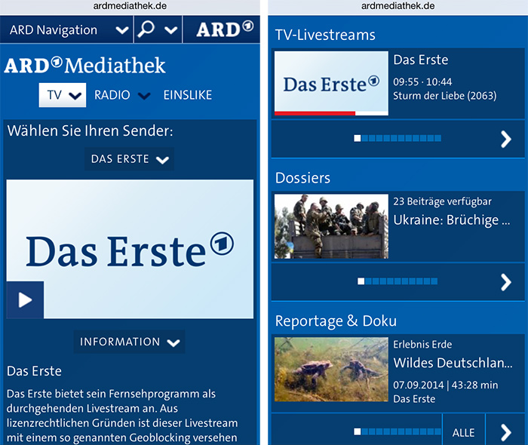
Task: Click '07.09.2014 | 43:28 min' metadata
Action: tap(446, 385)
